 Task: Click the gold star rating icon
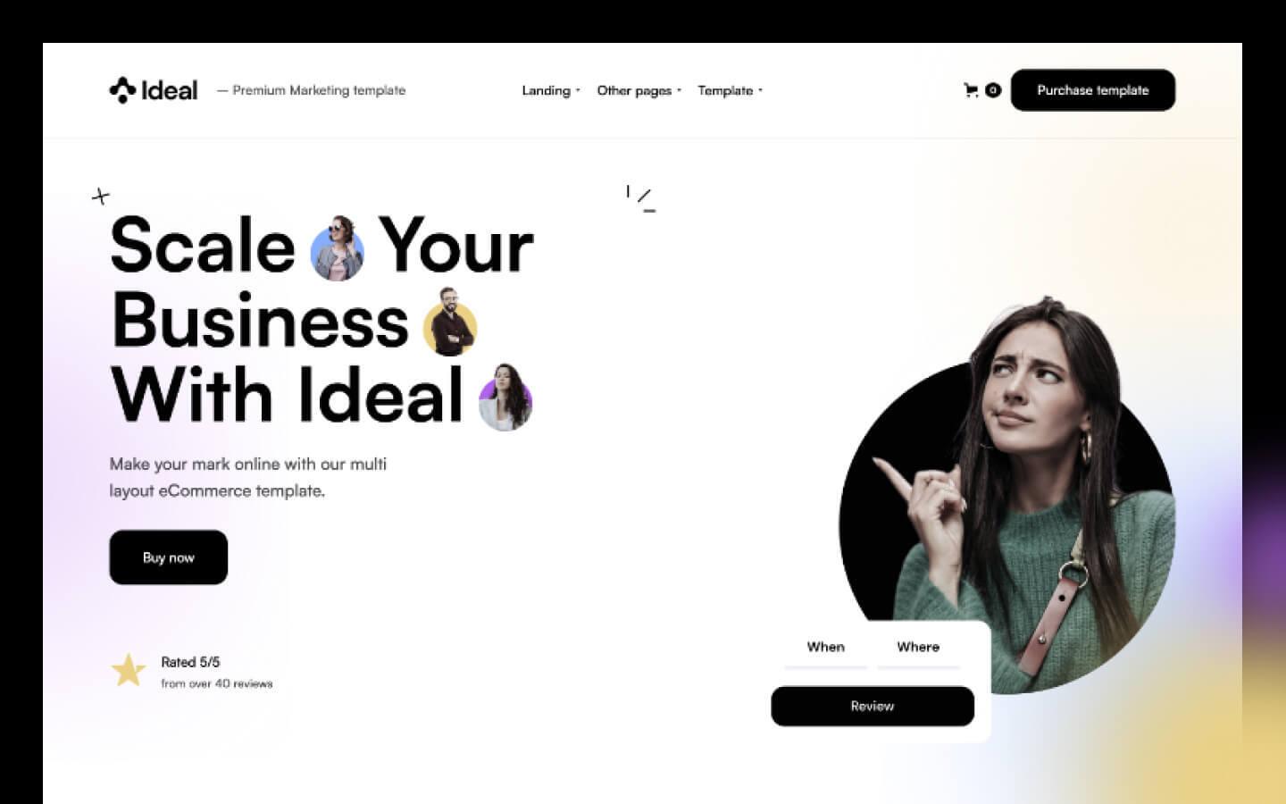pos(129,670)
